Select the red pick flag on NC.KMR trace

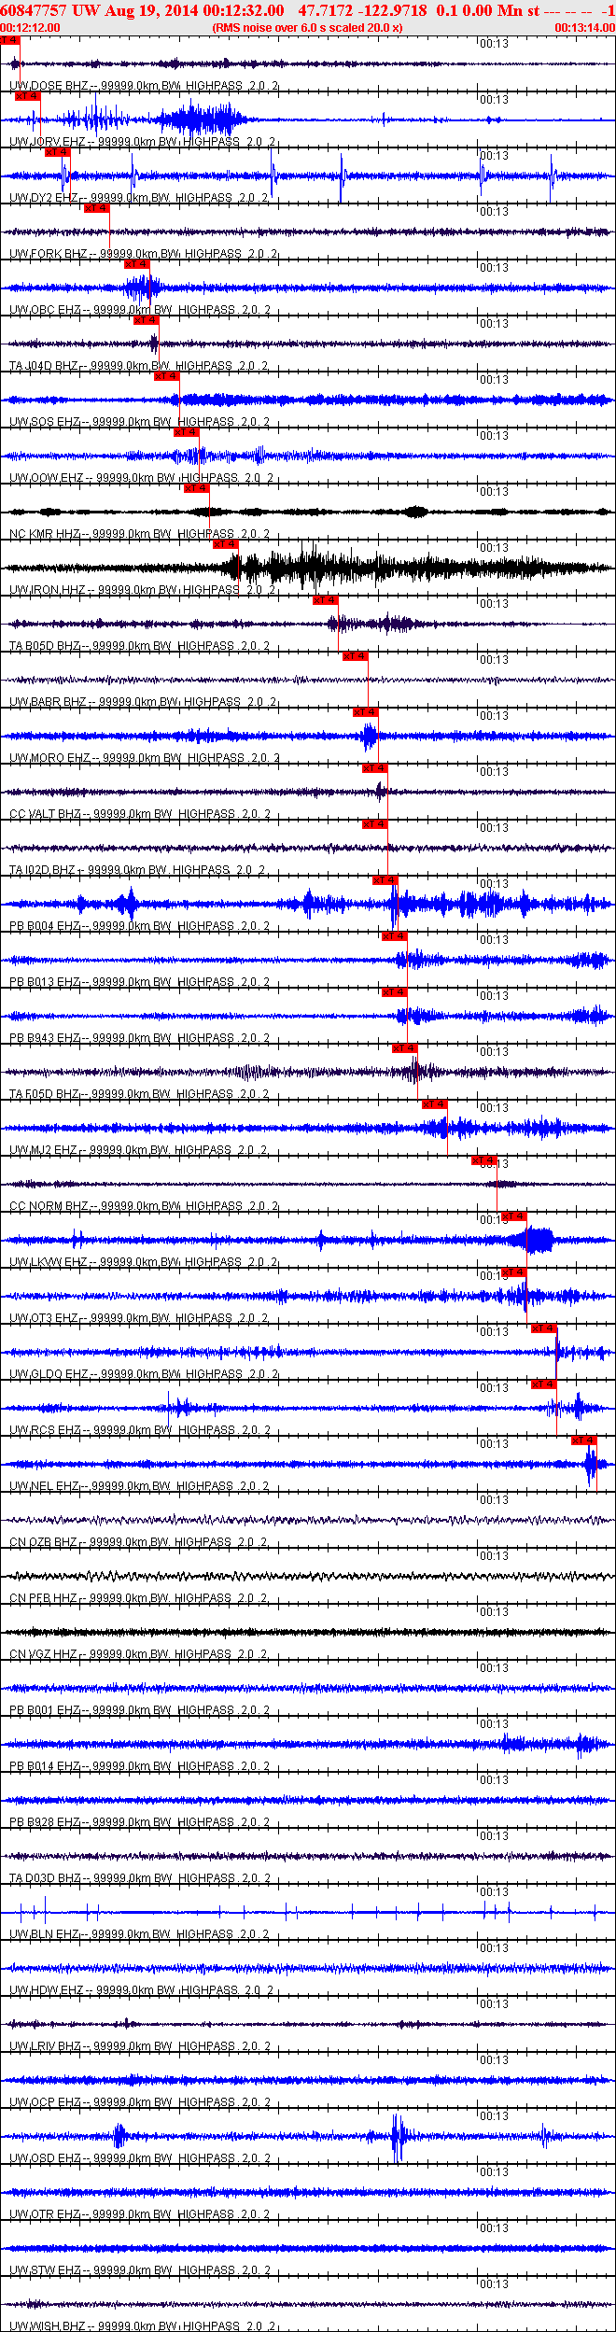click(x=196, y=488)
